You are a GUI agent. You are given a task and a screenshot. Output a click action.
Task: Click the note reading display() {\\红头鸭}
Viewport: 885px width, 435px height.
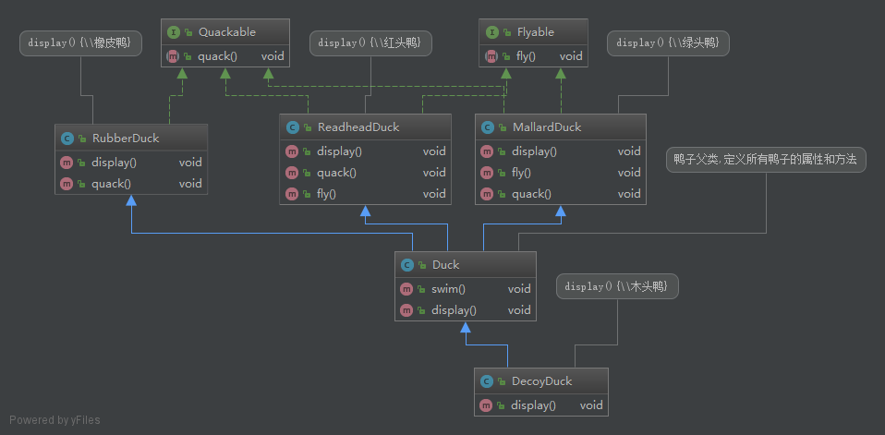click(370, 42)
